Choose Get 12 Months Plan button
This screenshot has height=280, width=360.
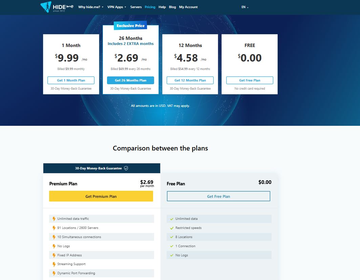[x=190, y=80]
